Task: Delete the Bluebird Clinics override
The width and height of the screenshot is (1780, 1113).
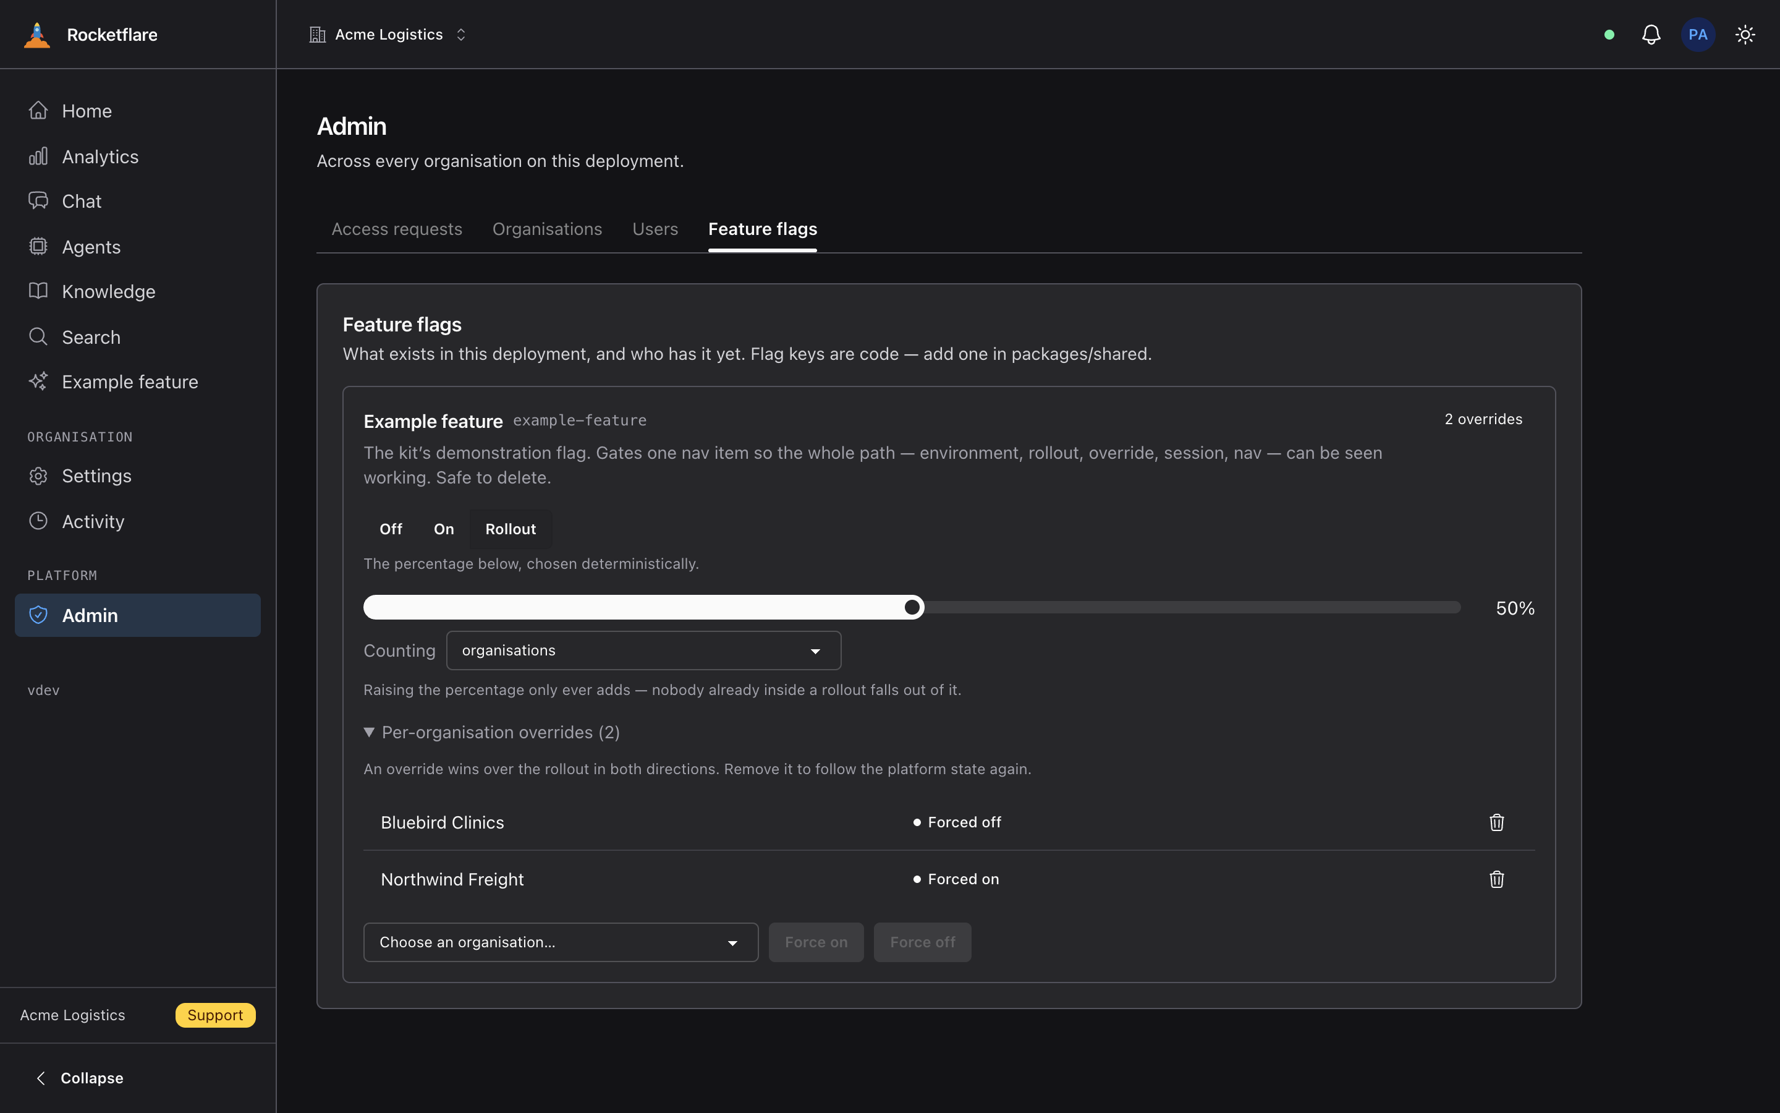Action: [1496, 822]
